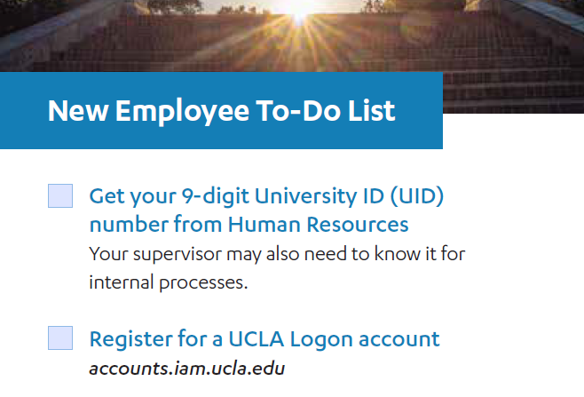Click the word 'List' in the banner title
This screenshot has height=397, width=584.
pos(371,111)
